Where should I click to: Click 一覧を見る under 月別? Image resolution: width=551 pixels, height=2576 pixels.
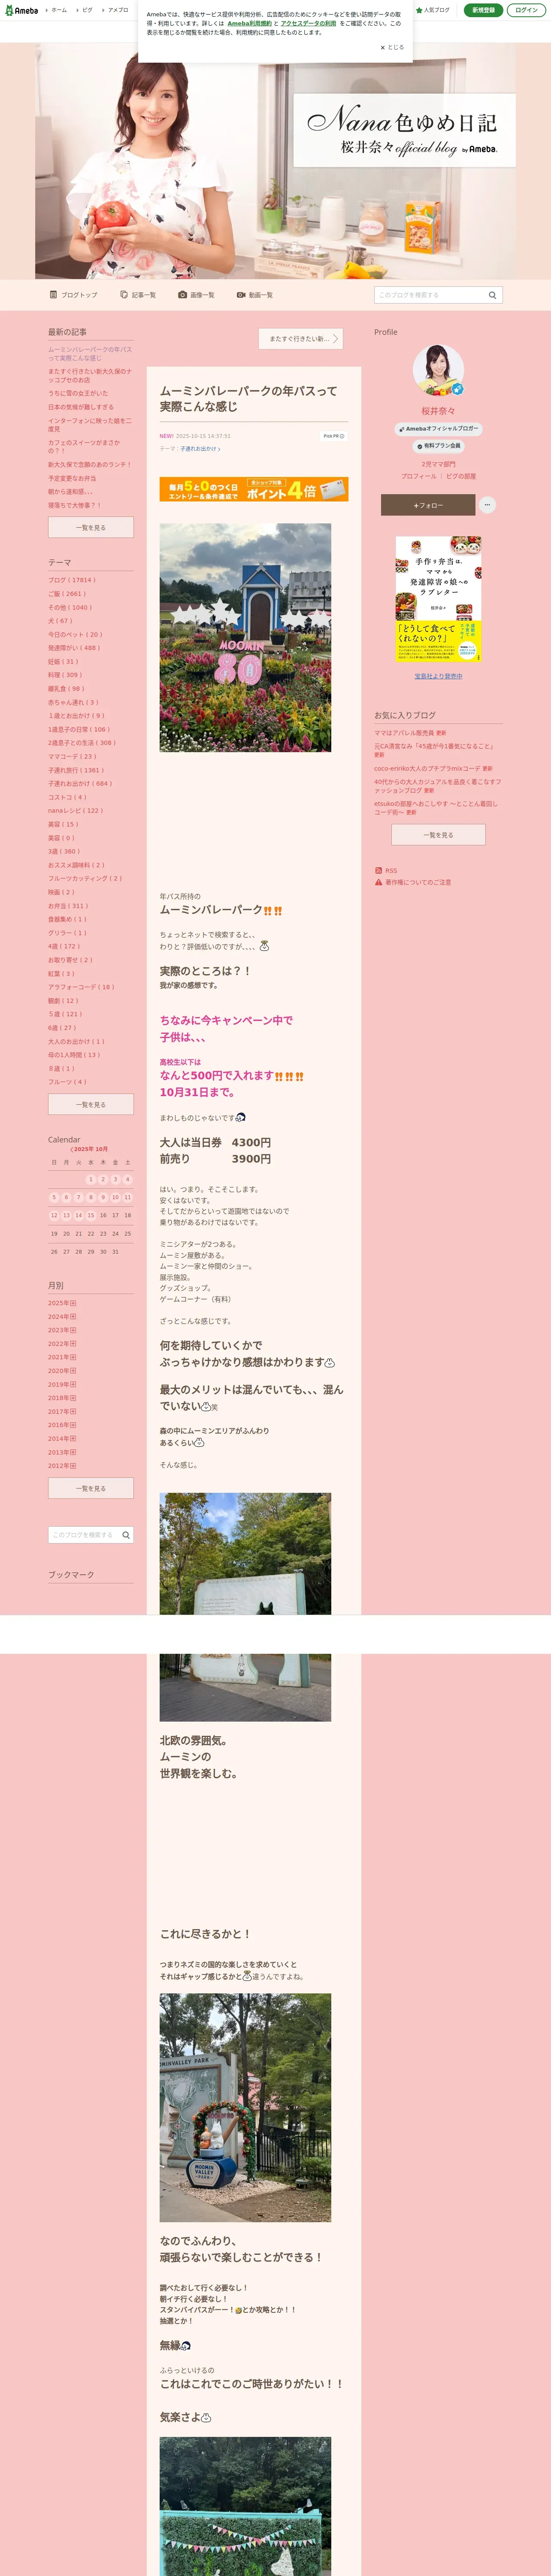coord(91,1488)
